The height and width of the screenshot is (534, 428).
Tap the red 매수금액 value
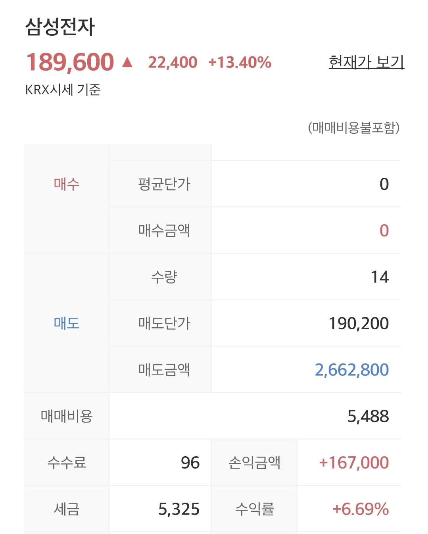click(x=384, y=231)
